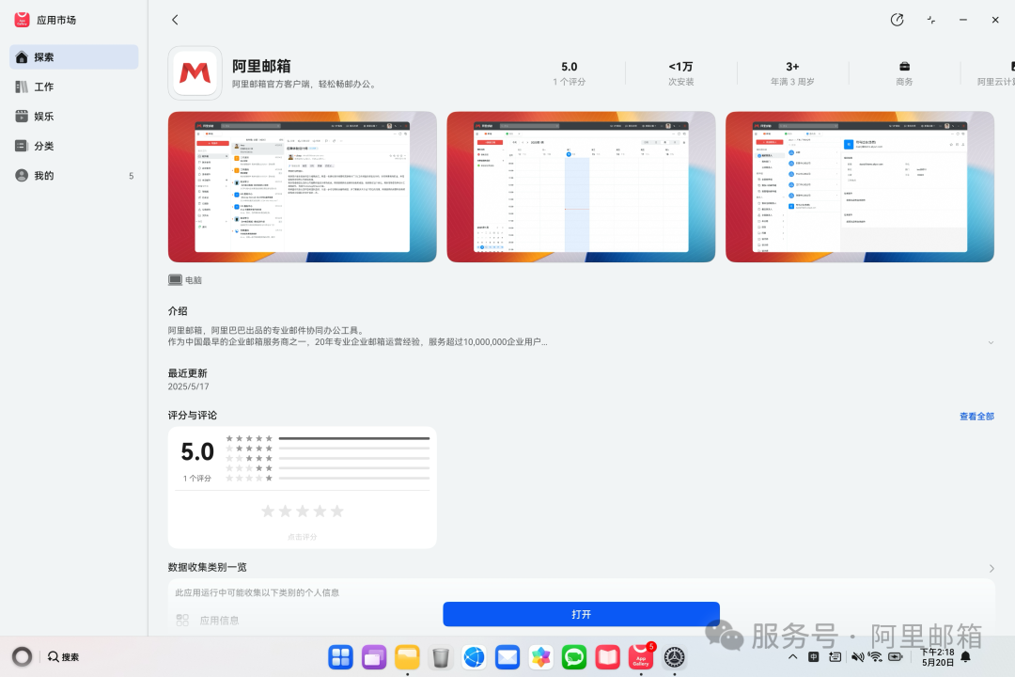Click the back arrow to return
Viewport: 1015px width, 677px height.
(x=175, y=19)
